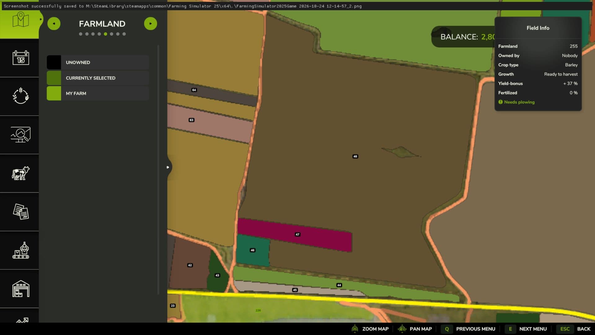Click the bright green My Farm swatch

[54, 93]
